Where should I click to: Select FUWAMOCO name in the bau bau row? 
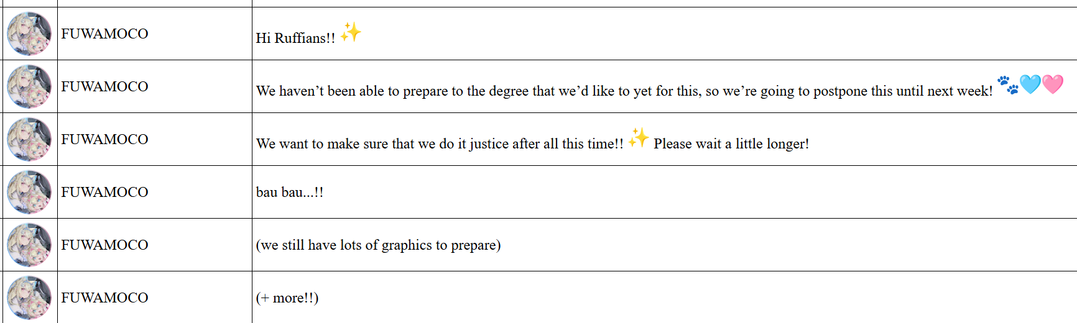pyautogui.click(x=104, y=192)
